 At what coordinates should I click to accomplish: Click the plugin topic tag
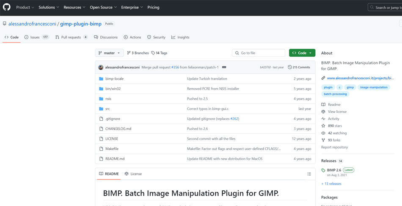tap(328, 87)
